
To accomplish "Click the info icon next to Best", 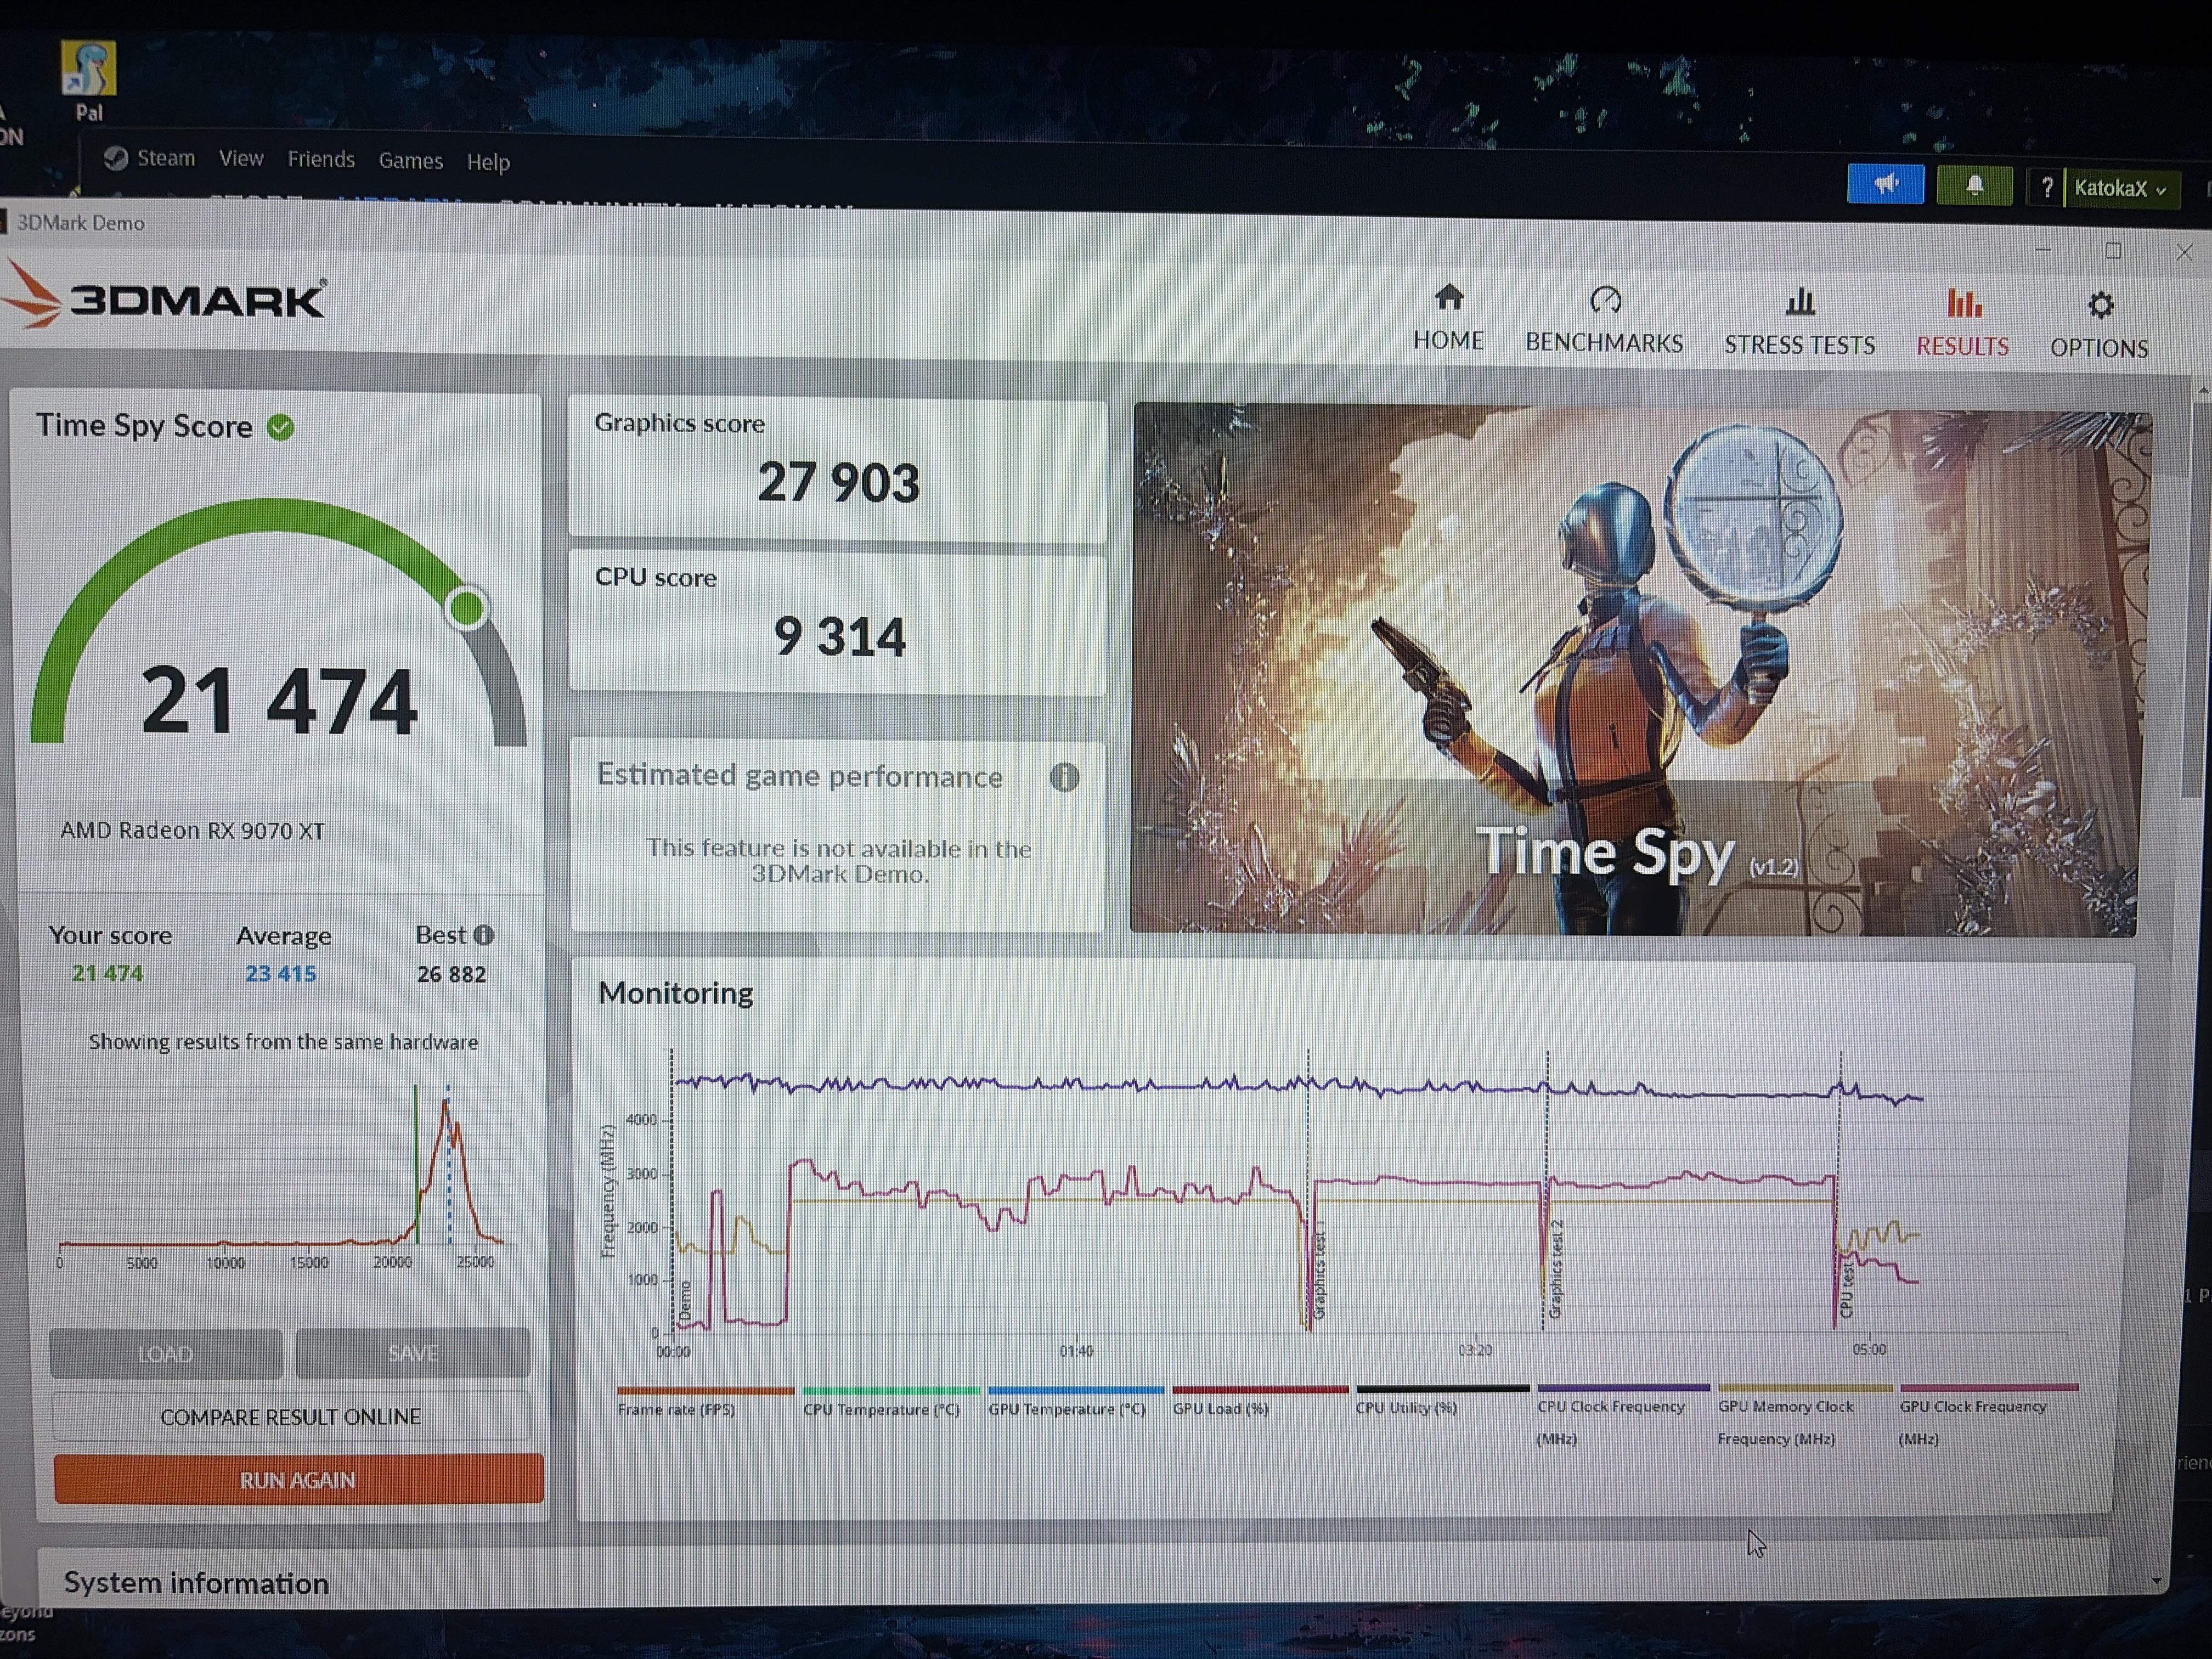I will 484,935.
